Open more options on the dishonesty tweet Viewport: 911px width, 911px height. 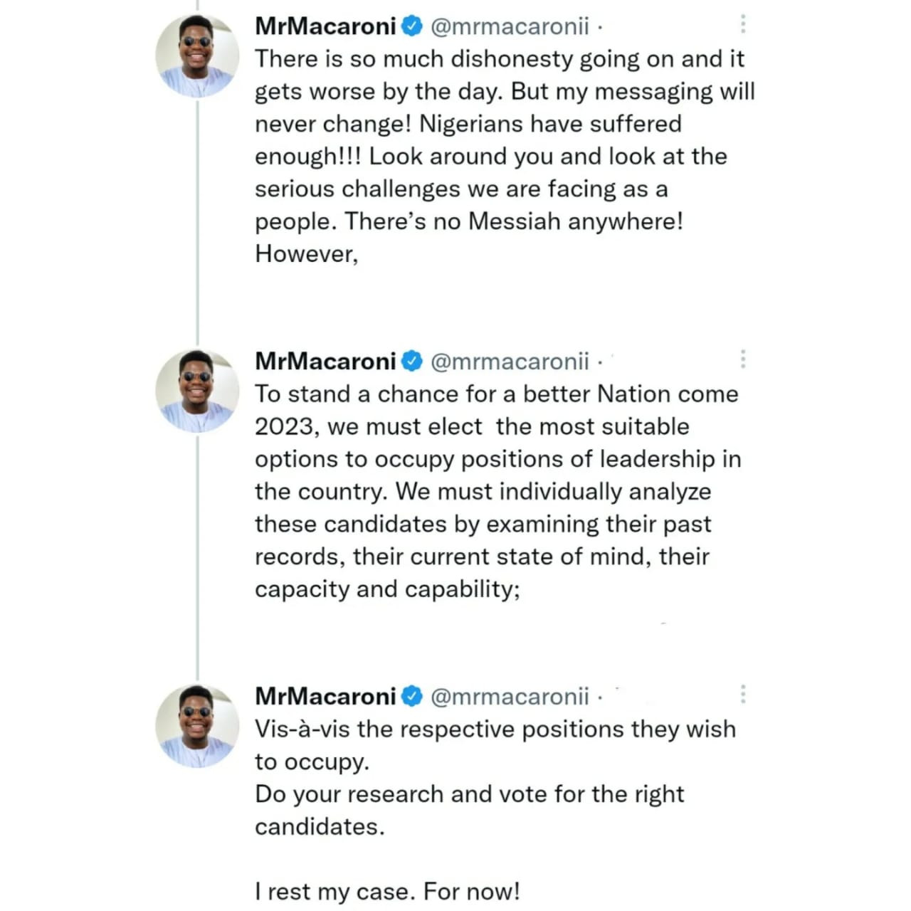coord(743,24)
